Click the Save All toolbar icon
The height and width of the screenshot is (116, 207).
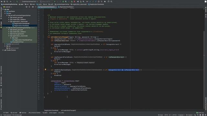tap(4, 1)
